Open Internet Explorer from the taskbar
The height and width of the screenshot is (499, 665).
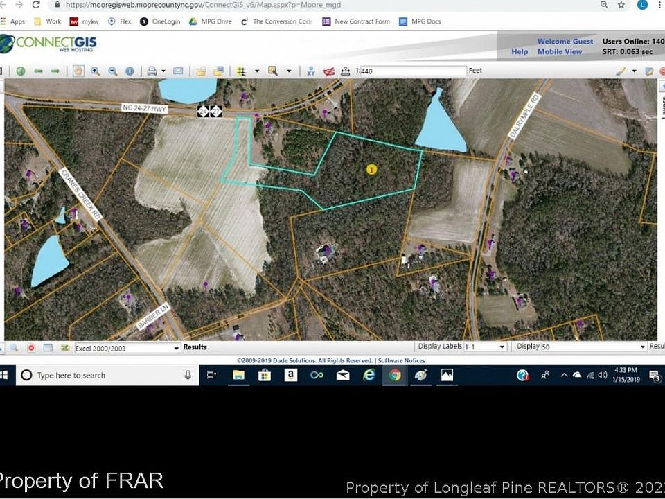click(x=369, y=375)
